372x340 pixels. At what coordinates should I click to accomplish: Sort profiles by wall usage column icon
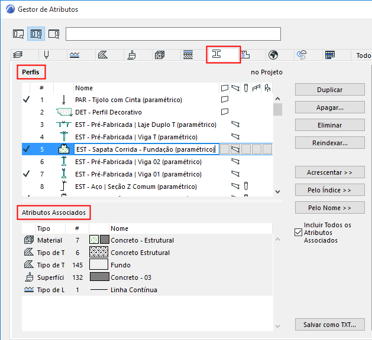click(x=224, y=88)
